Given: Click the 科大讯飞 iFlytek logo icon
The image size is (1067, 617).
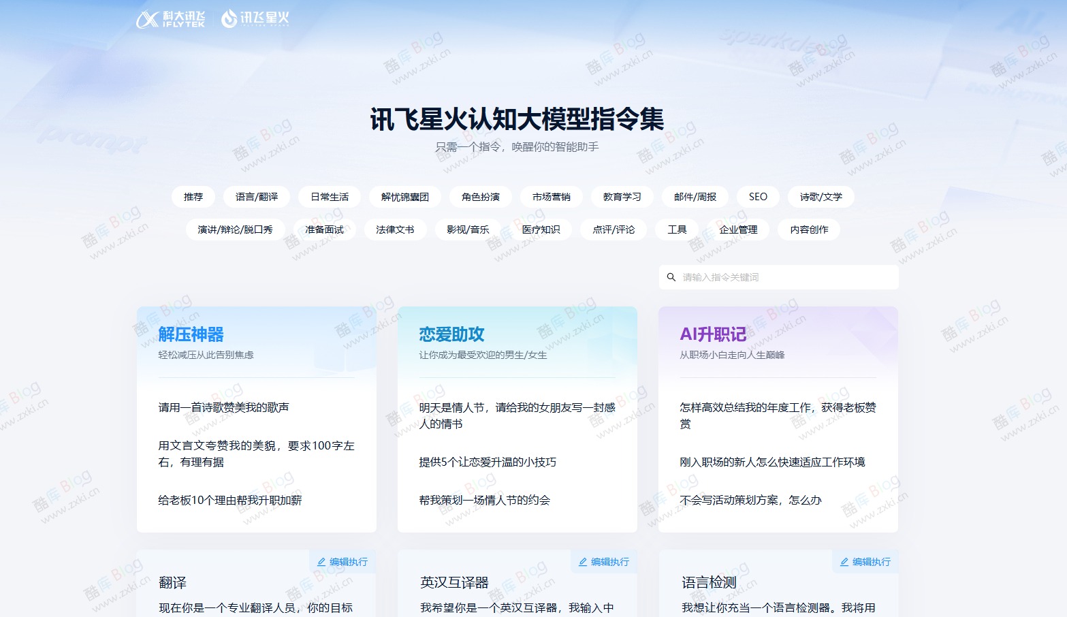Looking at the screenshot, I should coord(145,18).
